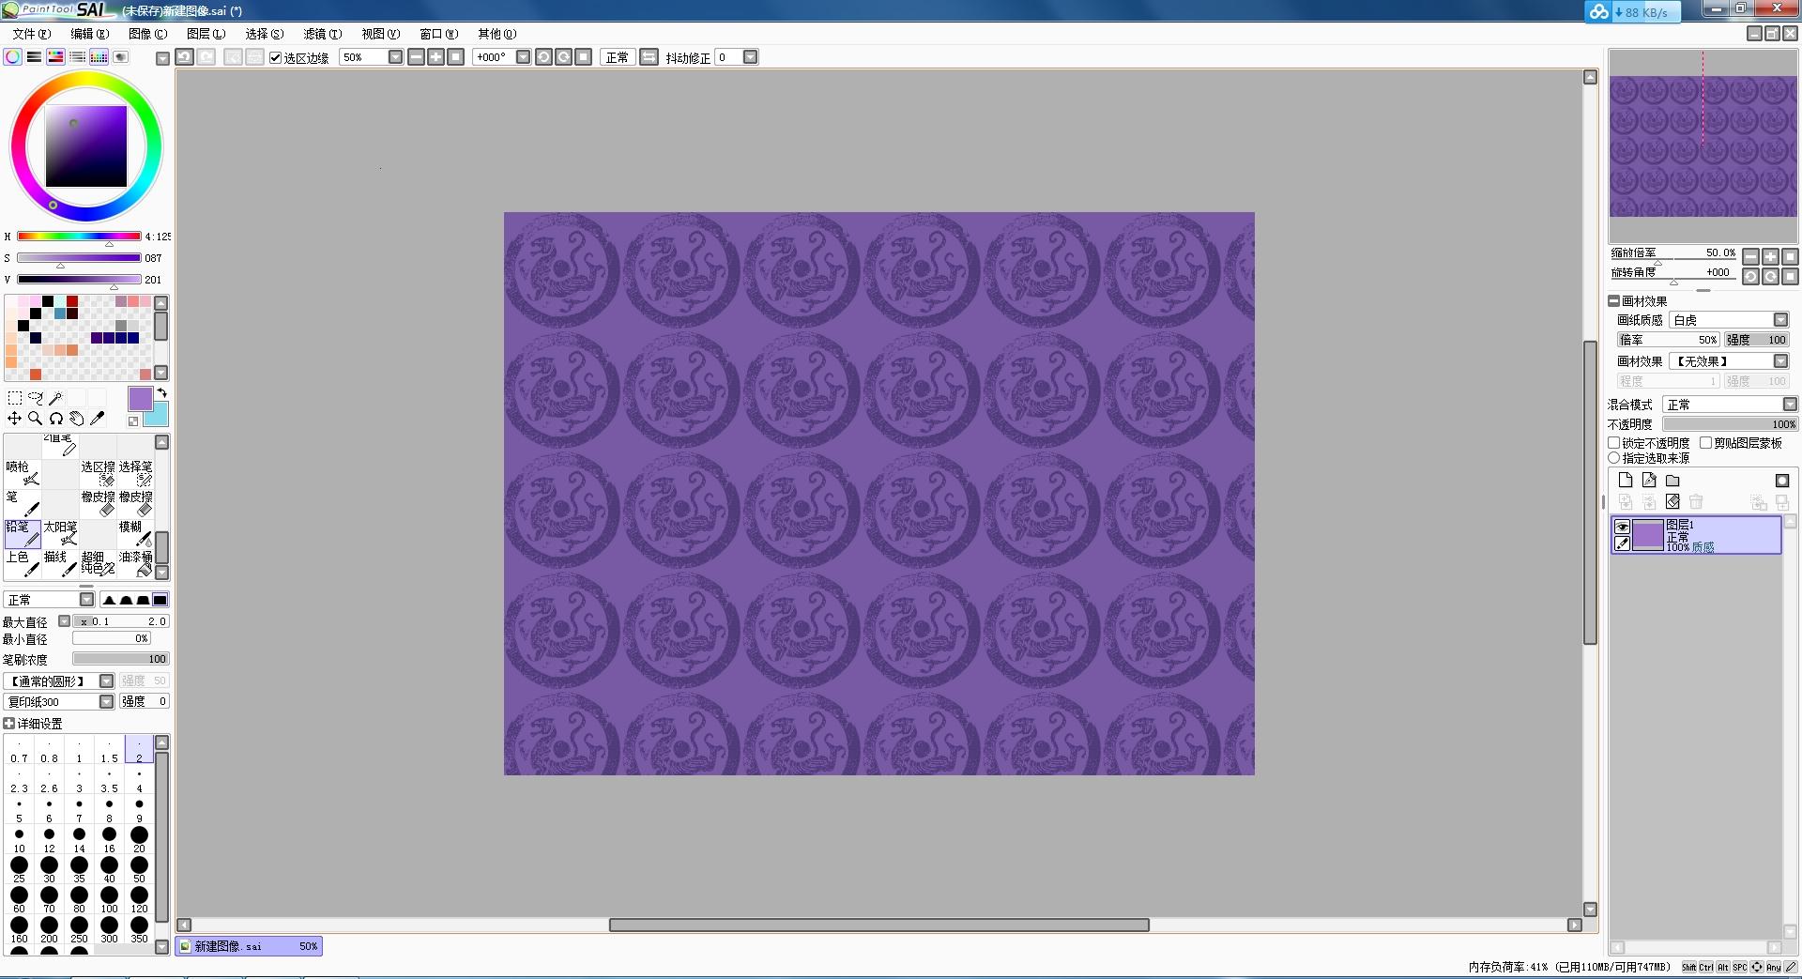Select the 油漆桶 paint bucket tool
The image size is (1802, 979).
pyautogui.click(x=136, y=563)
